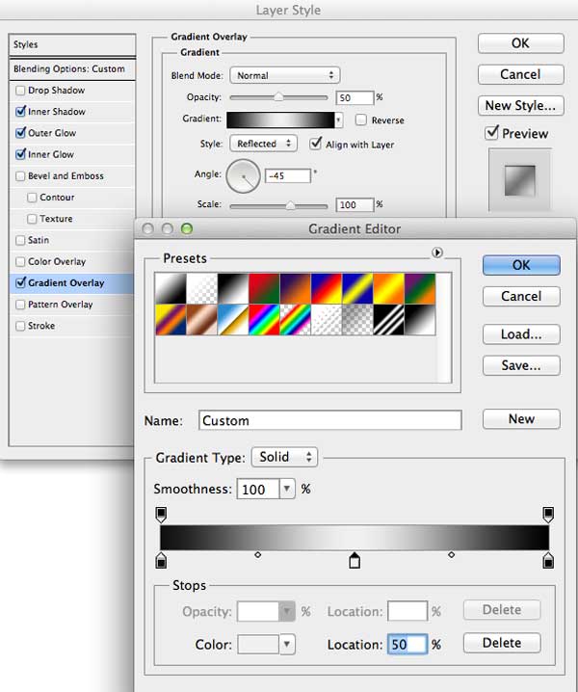This screenshot has width=578, height=692.
Task: Select the left black color stop
Action: point(161,560)
